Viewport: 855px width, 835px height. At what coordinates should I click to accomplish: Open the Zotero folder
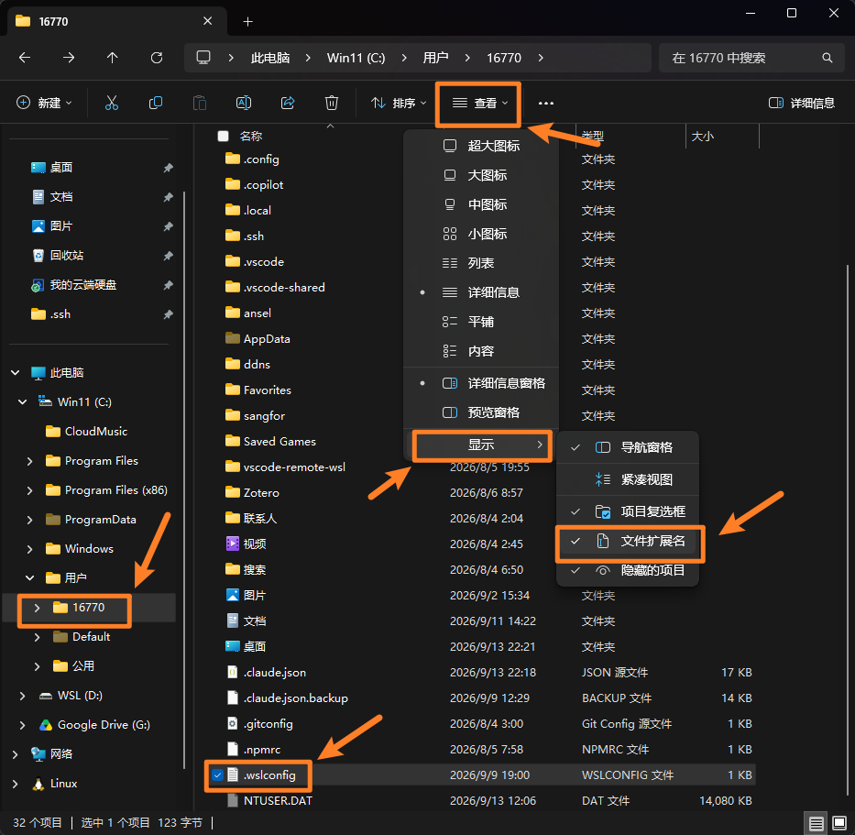252,492
